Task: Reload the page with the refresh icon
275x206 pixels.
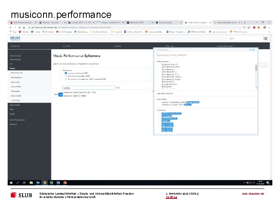Action: pyautogui.click(x=19, y=27)
